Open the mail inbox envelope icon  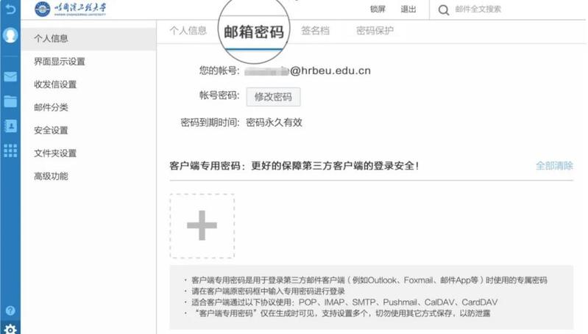click(10, 77)
